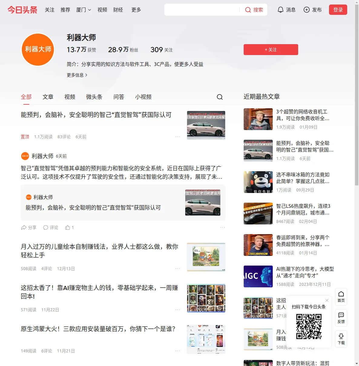Open hot article 选不串味冰箱的方法
Screen dimensions: 359x366
303,178
